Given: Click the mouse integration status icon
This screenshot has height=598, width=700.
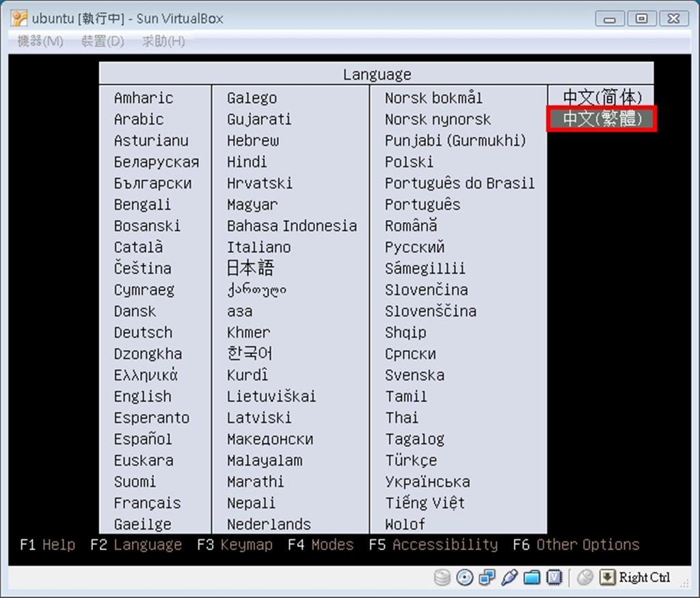Looking at the screenshot, I should [x=585, y=577].
